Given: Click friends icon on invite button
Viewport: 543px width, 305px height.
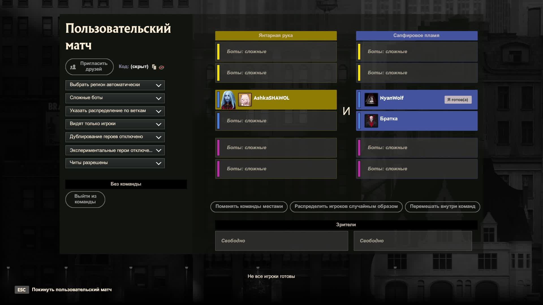Looking at the screenshot, I should point(73,67).
